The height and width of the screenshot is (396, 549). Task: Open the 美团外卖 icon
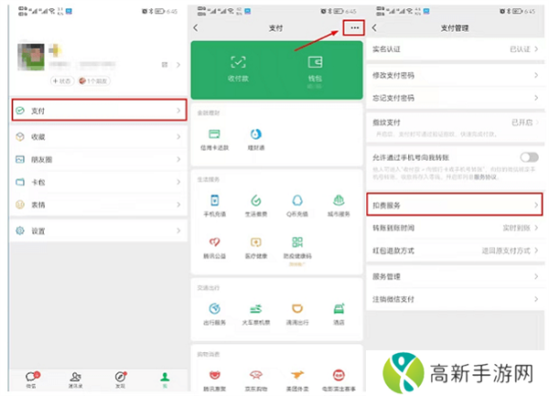tap(297, 375)
